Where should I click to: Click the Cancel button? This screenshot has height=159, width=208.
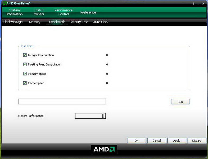[157, 140]
